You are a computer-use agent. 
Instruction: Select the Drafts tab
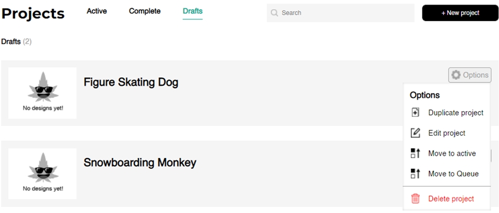(193, 11)
